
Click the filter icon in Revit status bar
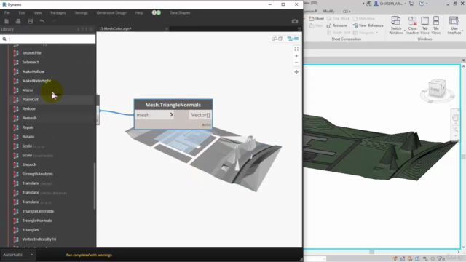click(441, 259)
